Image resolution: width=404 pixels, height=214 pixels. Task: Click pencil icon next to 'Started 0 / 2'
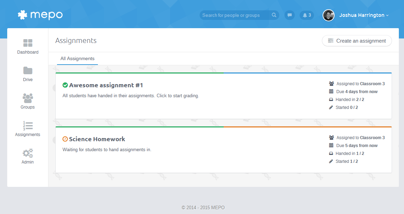331,108
